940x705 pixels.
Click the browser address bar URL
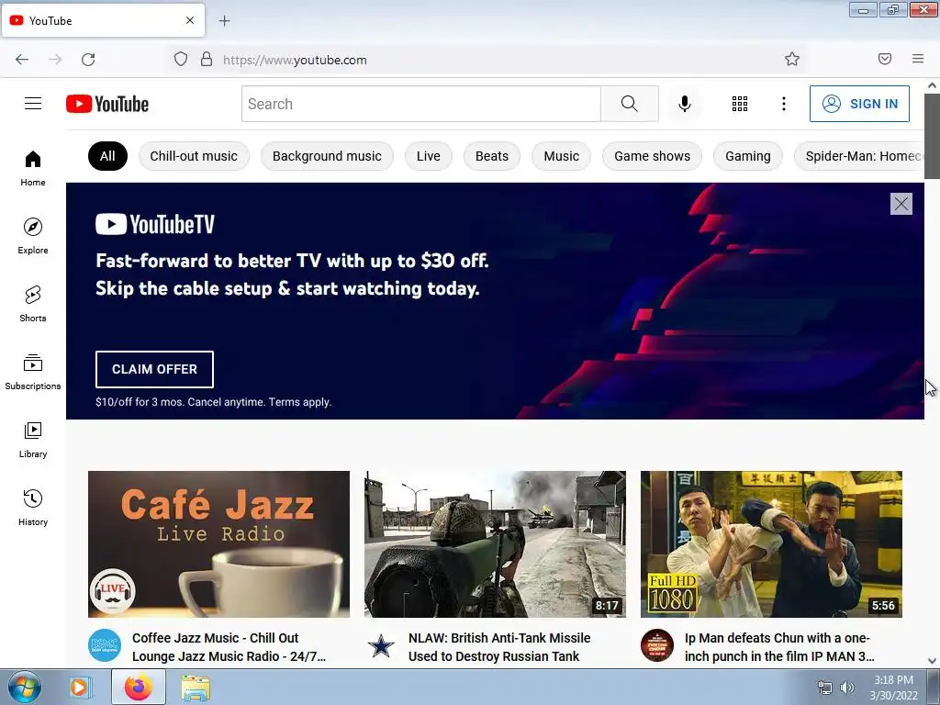[x=295, y=60]
